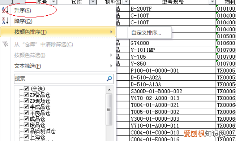The height and width of the screenshot is (141, 236).
Task: Select cell S300D-01-B000-002
Action: (x=173, y=91)
